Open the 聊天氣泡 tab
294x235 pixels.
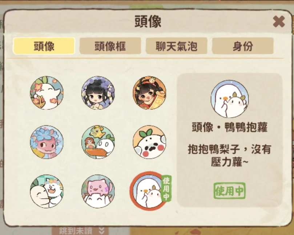pos(177,46)
